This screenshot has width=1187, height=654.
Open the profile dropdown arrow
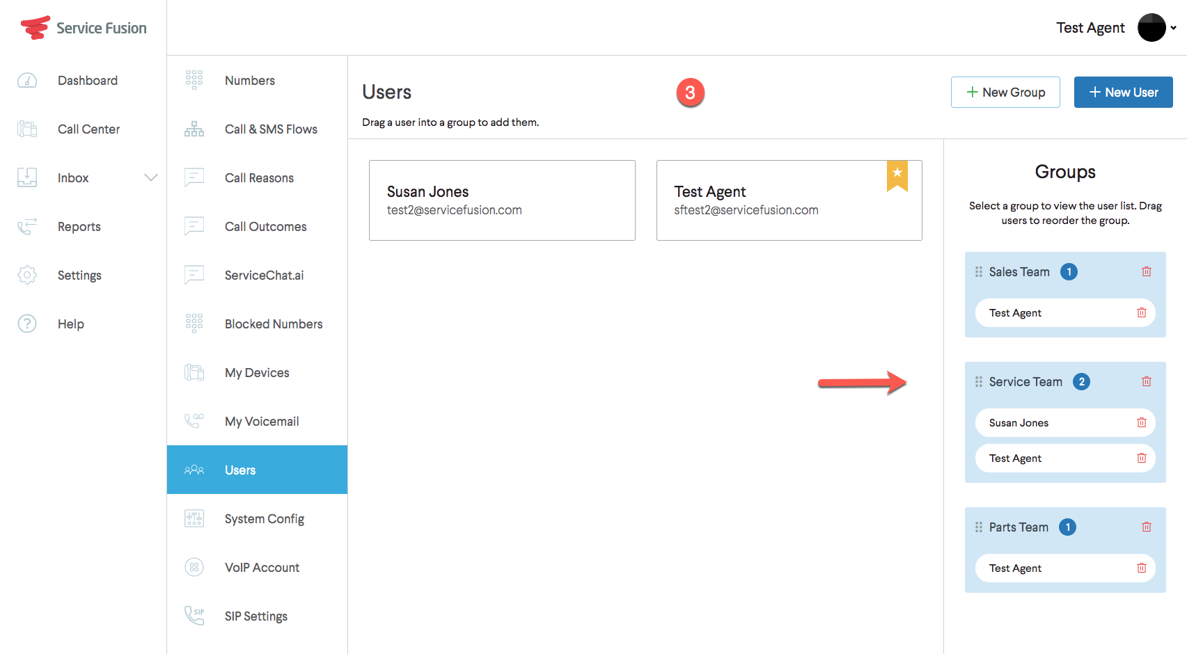point(1173,28)
